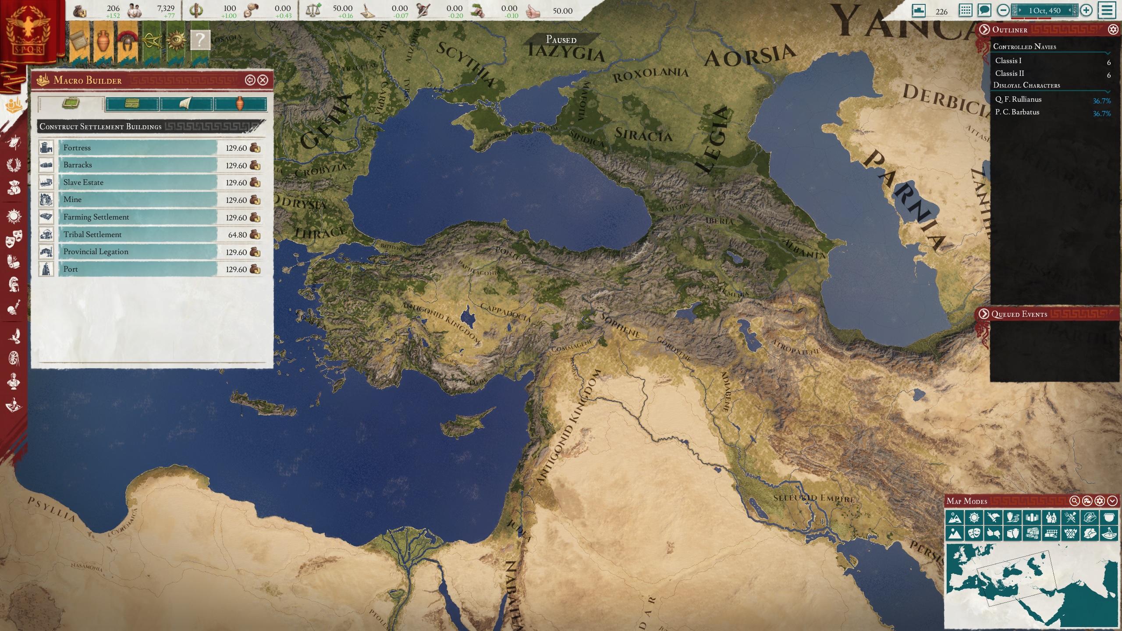Select the aqueduct civilization map mode
Screen dimensions: 1122x631
(x=1051, y=533)
